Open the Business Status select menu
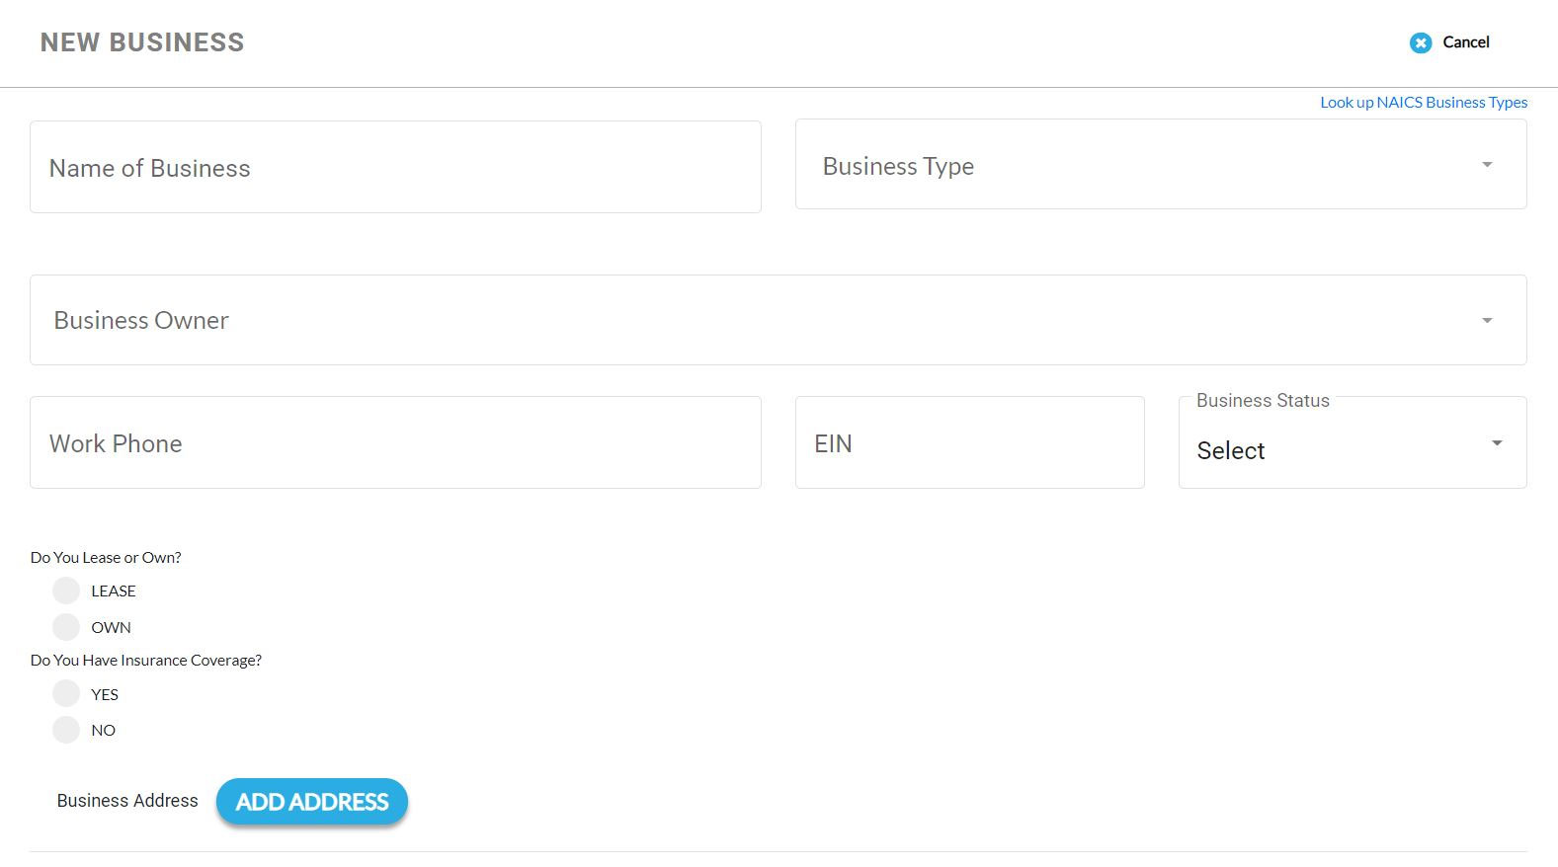The height and width of the screenshot is (867, 1558). (x=1334, y=449)
